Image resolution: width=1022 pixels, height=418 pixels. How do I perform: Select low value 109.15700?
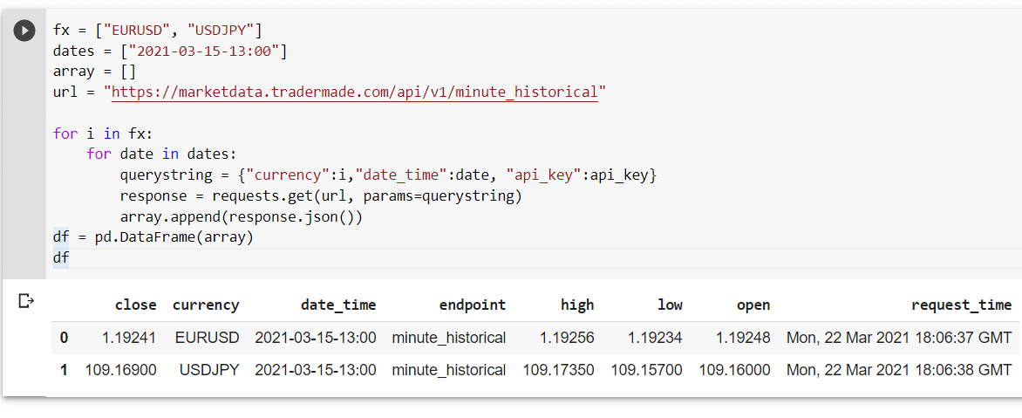tap(646, 370)
